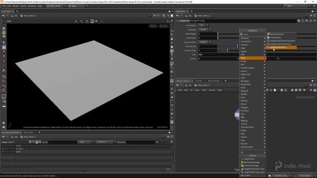Screen dimensions: 317x178
Task: Click the flow_solver_2 path in Scene View
Action: click(28, 16)
